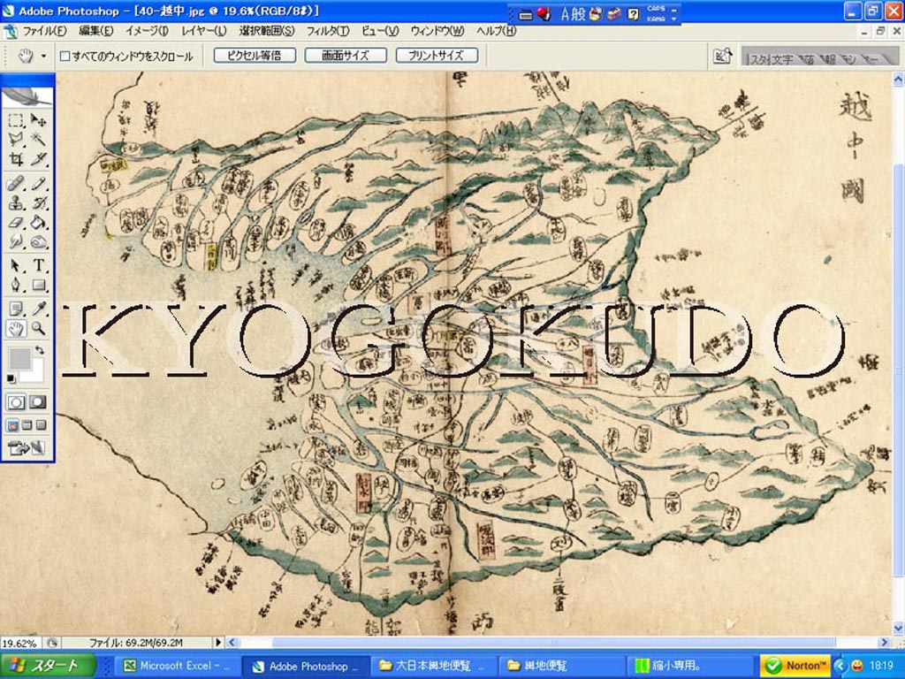Click the zoom percentage field in status bar
Viewport: 905px width, 679px height.
[19, 643]
